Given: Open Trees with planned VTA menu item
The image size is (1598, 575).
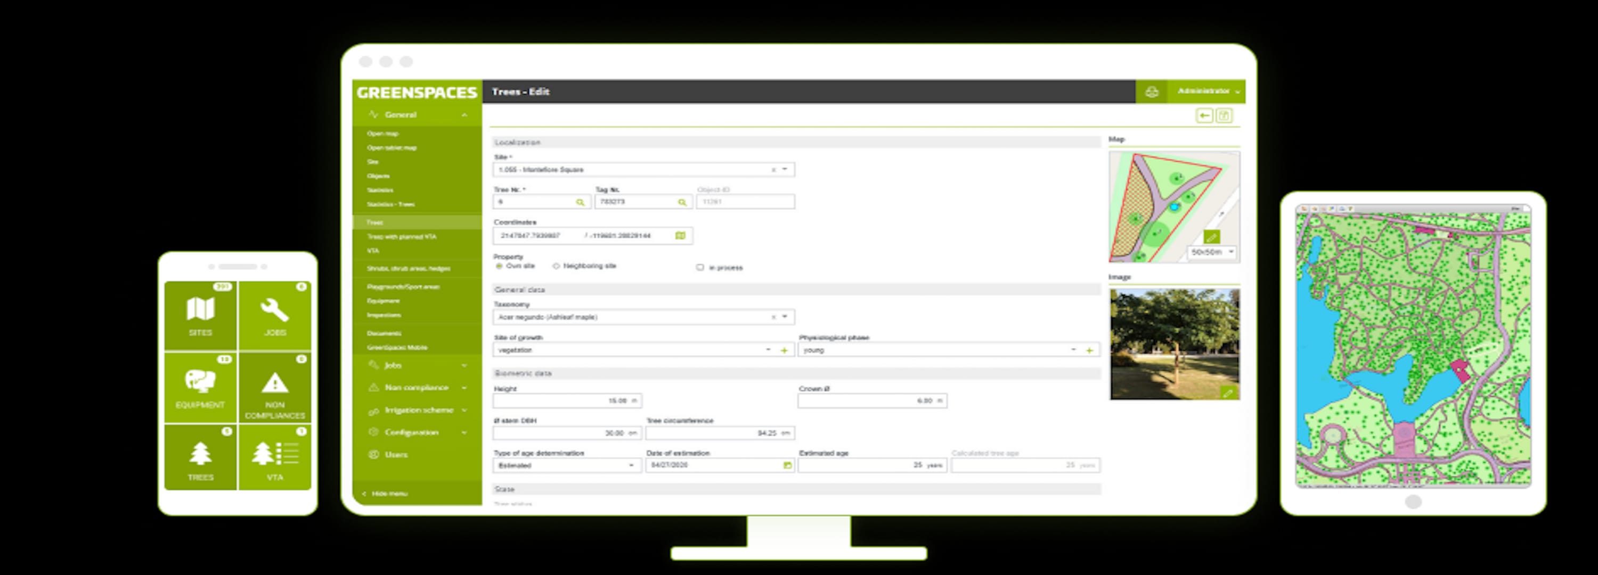Looking at the screenshot, I should (401, 237).
